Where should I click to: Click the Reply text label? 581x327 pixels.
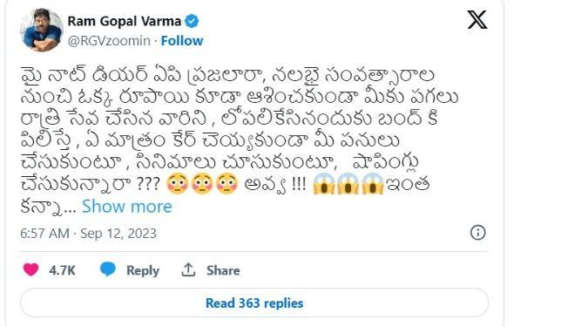click(143, 270)
